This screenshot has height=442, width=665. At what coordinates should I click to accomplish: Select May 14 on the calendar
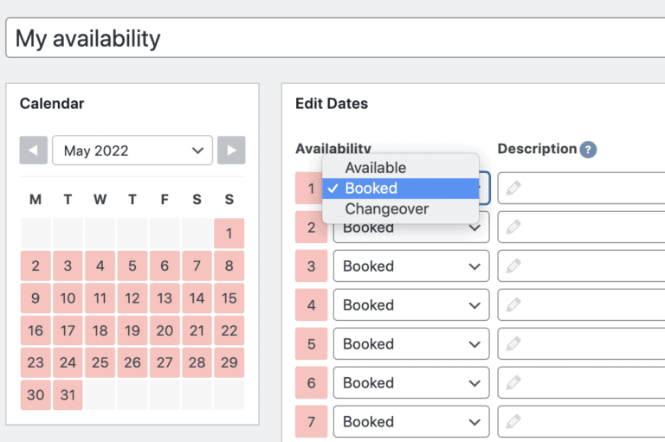coord(197,298)
